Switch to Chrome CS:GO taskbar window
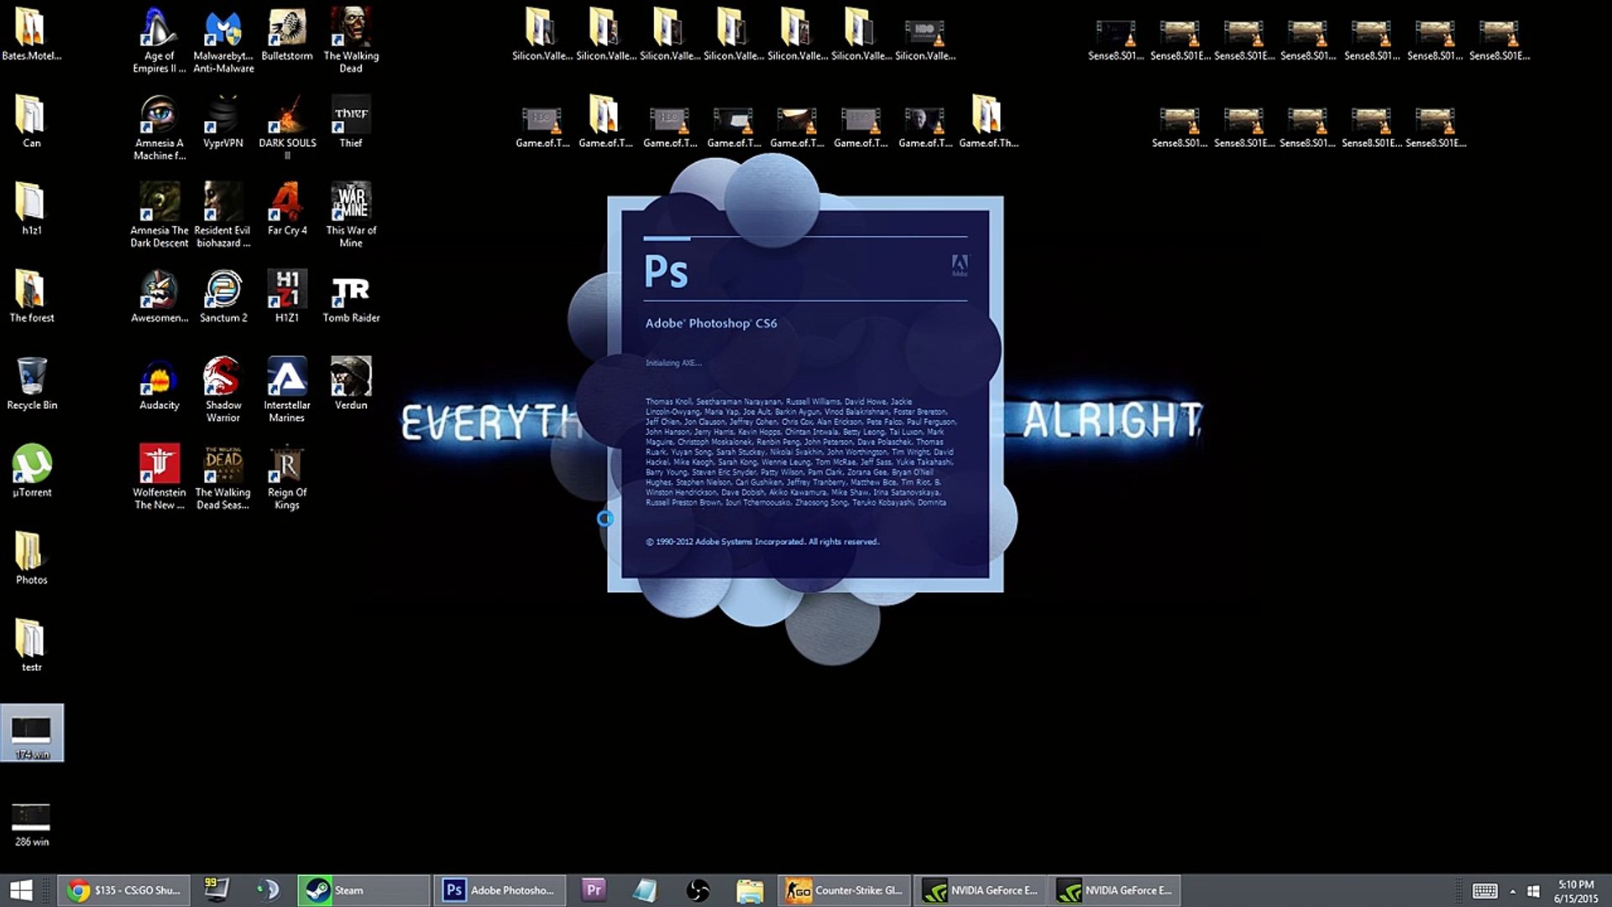 pyautogui.click(x=124, y=890)
